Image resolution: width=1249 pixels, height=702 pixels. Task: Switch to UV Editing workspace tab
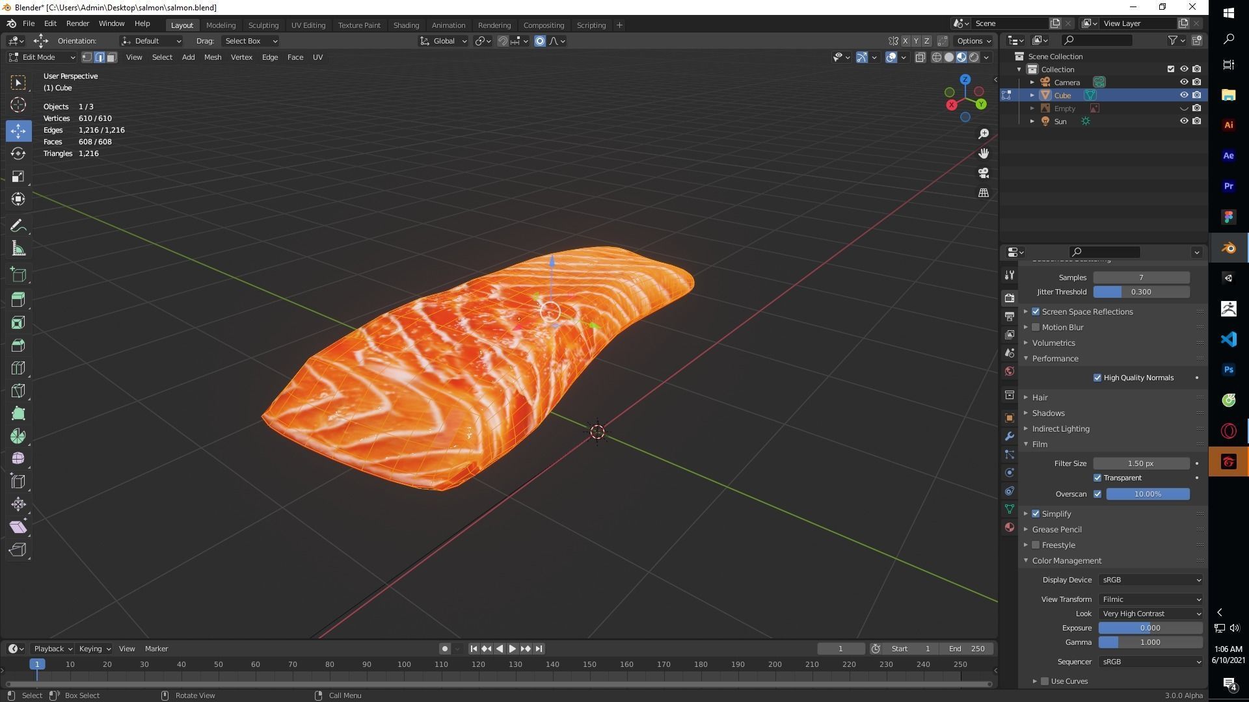pyautogui.click(x=308, y=25)
